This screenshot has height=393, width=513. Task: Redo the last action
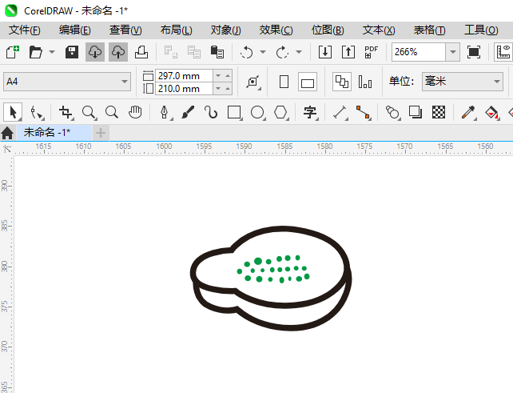coord(282,52)
